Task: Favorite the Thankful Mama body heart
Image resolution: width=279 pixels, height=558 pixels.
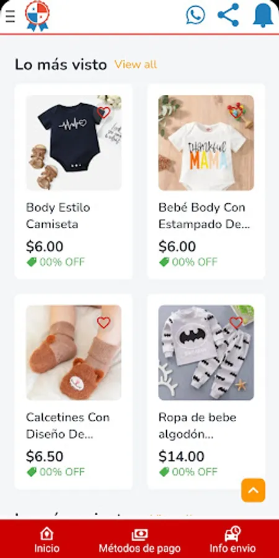Action: pos(236,112)
